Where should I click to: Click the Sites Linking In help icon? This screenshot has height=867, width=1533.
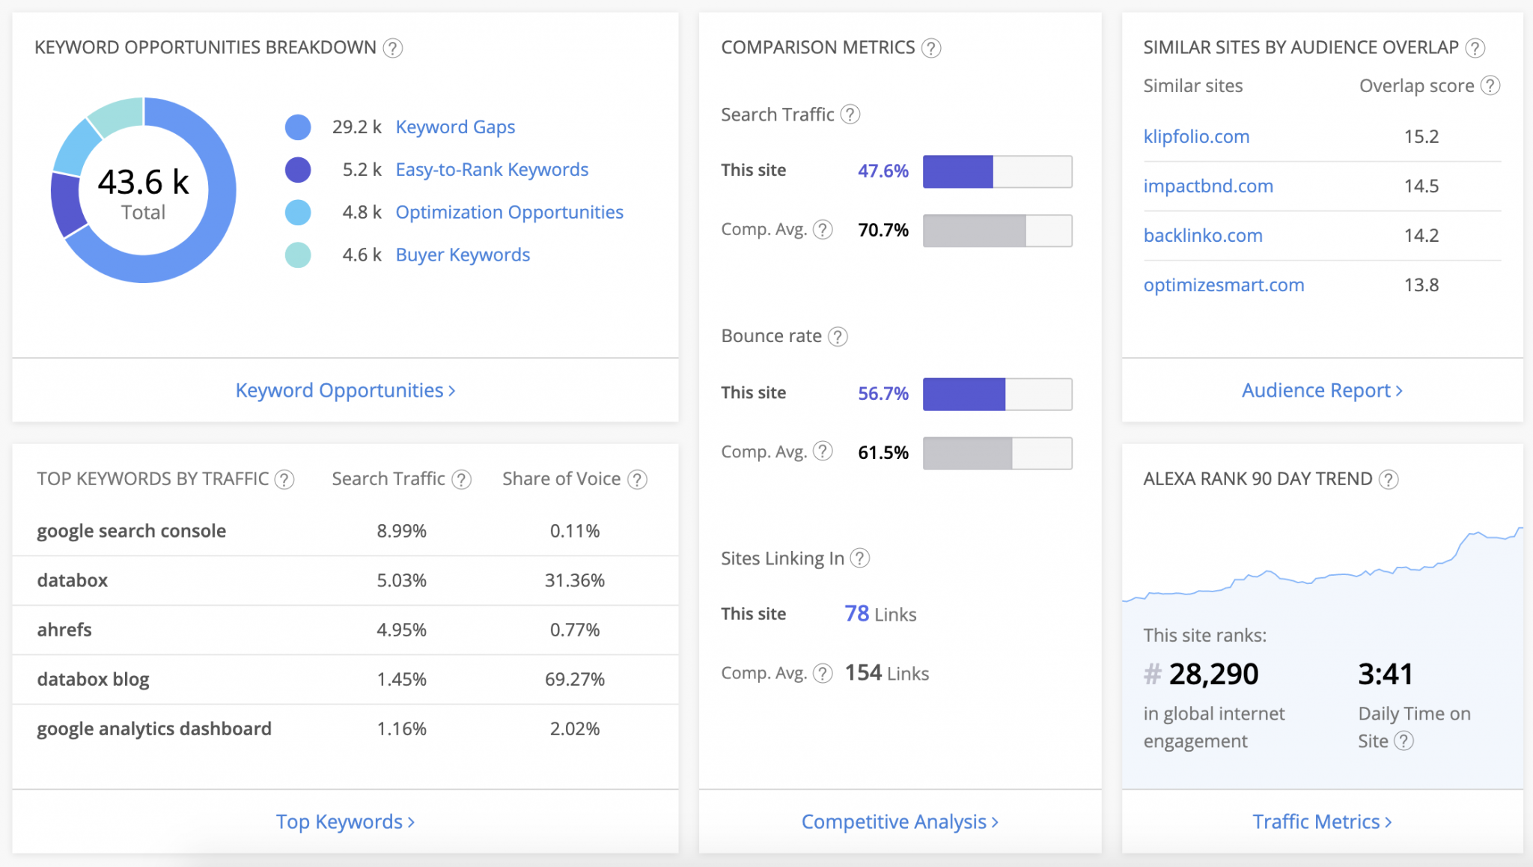pos(859,558)
